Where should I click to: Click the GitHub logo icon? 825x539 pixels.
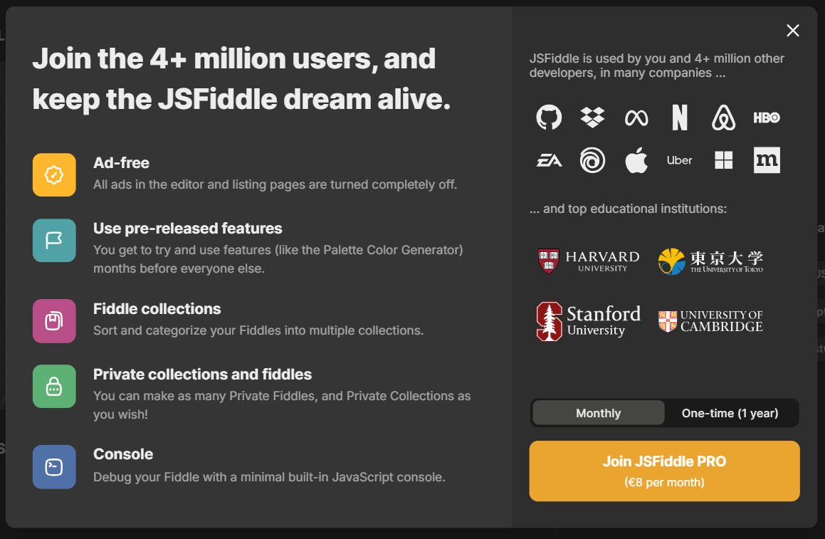pos(549,117)
